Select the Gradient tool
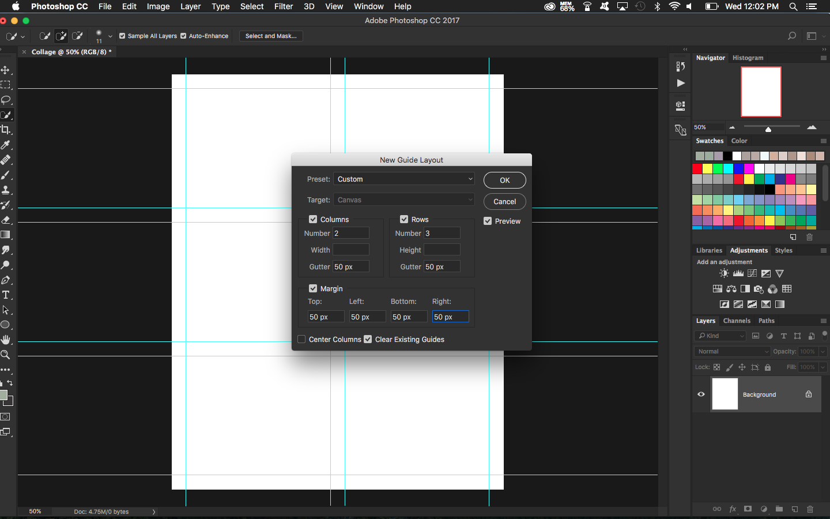This screenshot has width=830, height=519. click(x=6, y=235)
